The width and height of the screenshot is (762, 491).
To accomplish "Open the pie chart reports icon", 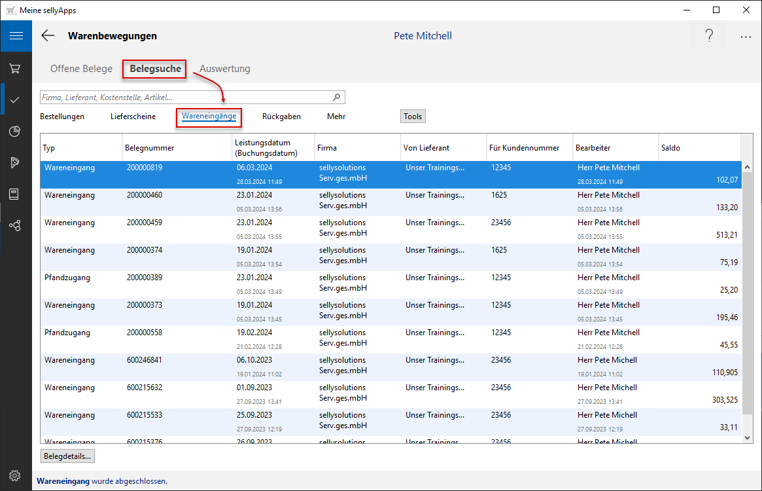I will pyautogui.click(x=15, y=131).
